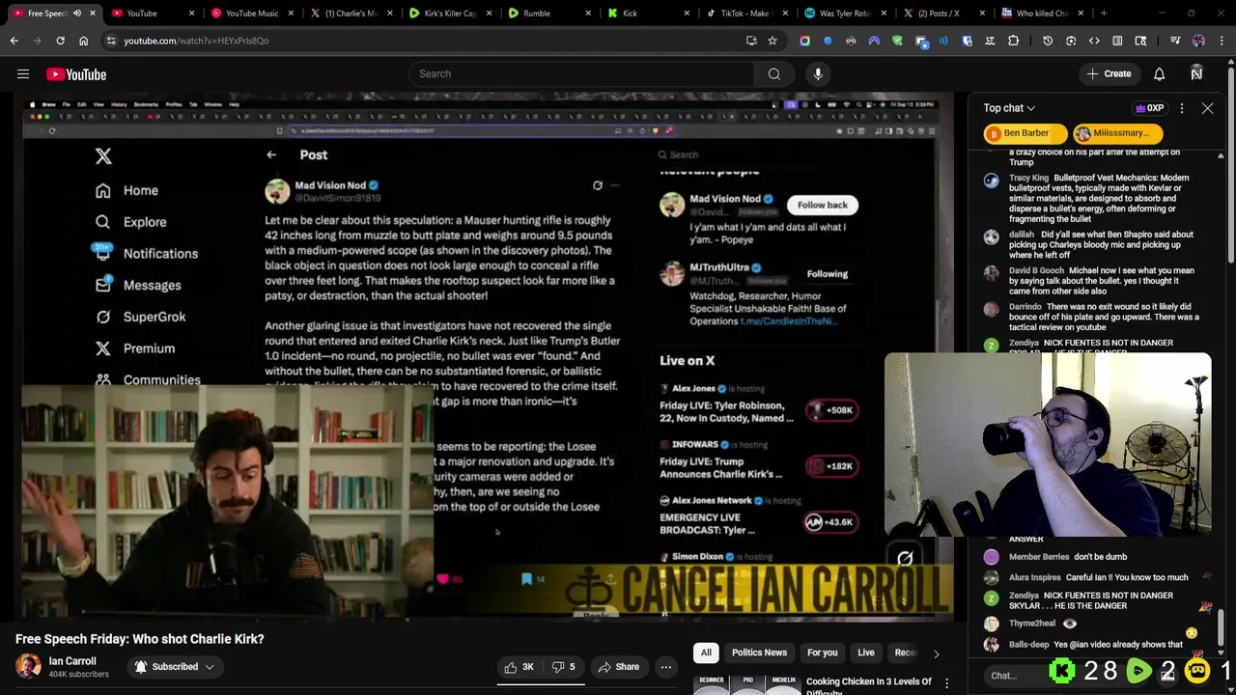Open live chat options three-dot menu
The image size is (1236, 695).
pyautogui.click(x=1181, y=108)
